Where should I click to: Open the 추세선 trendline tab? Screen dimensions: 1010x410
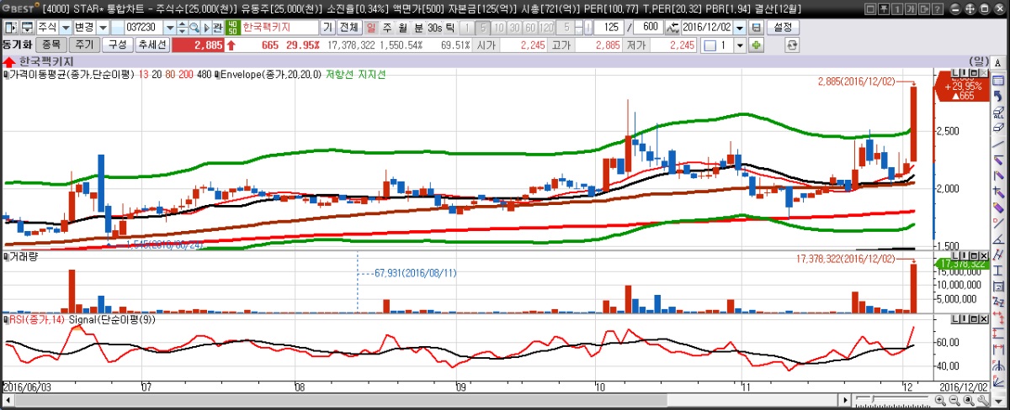click(152, 45)
